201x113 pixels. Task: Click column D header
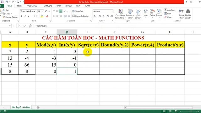point(67,32)
